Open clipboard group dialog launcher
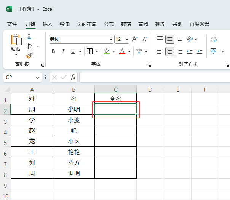Viewport: 230px width, 200px height. click(43, 65)
